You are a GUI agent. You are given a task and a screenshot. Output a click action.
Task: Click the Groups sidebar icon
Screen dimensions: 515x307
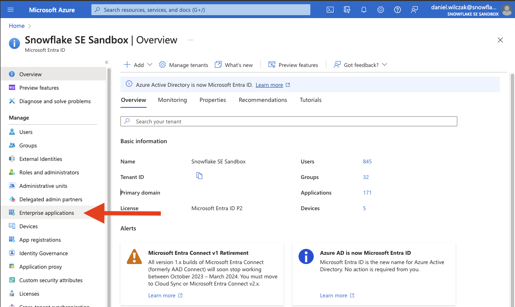12,145
